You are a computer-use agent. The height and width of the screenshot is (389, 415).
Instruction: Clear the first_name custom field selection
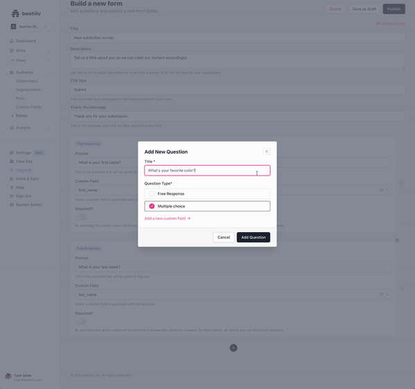pyautogui.click(x=381, y=190)
